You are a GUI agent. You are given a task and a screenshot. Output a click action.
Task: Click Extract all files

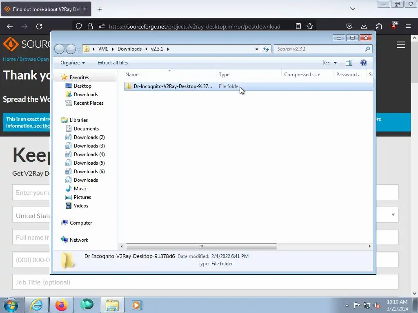[x=113, y=63]
